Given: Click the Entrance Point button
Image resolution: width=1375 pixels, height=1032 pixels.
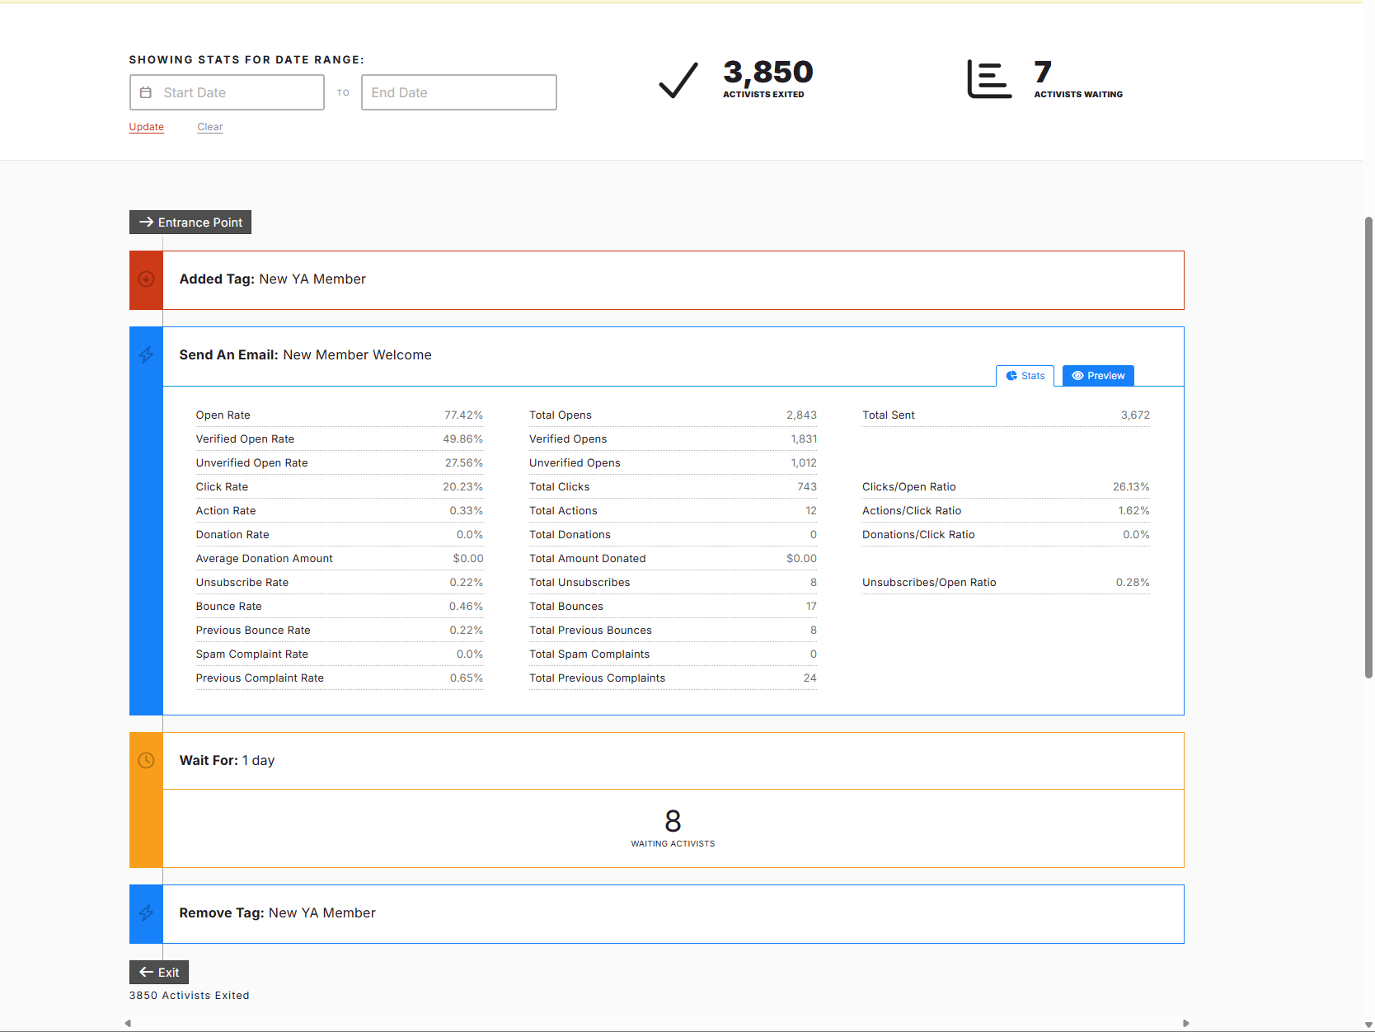Looking at the screenshot, I should tap(190, 222).
